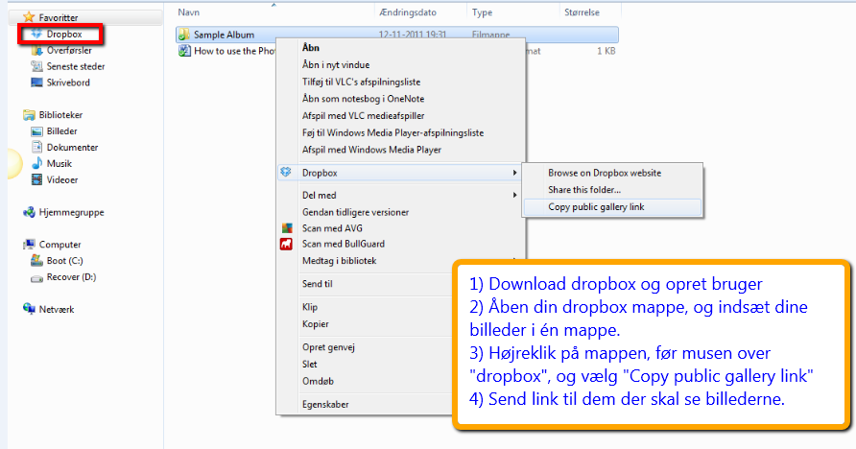Expand the Del med submenu

515,195
